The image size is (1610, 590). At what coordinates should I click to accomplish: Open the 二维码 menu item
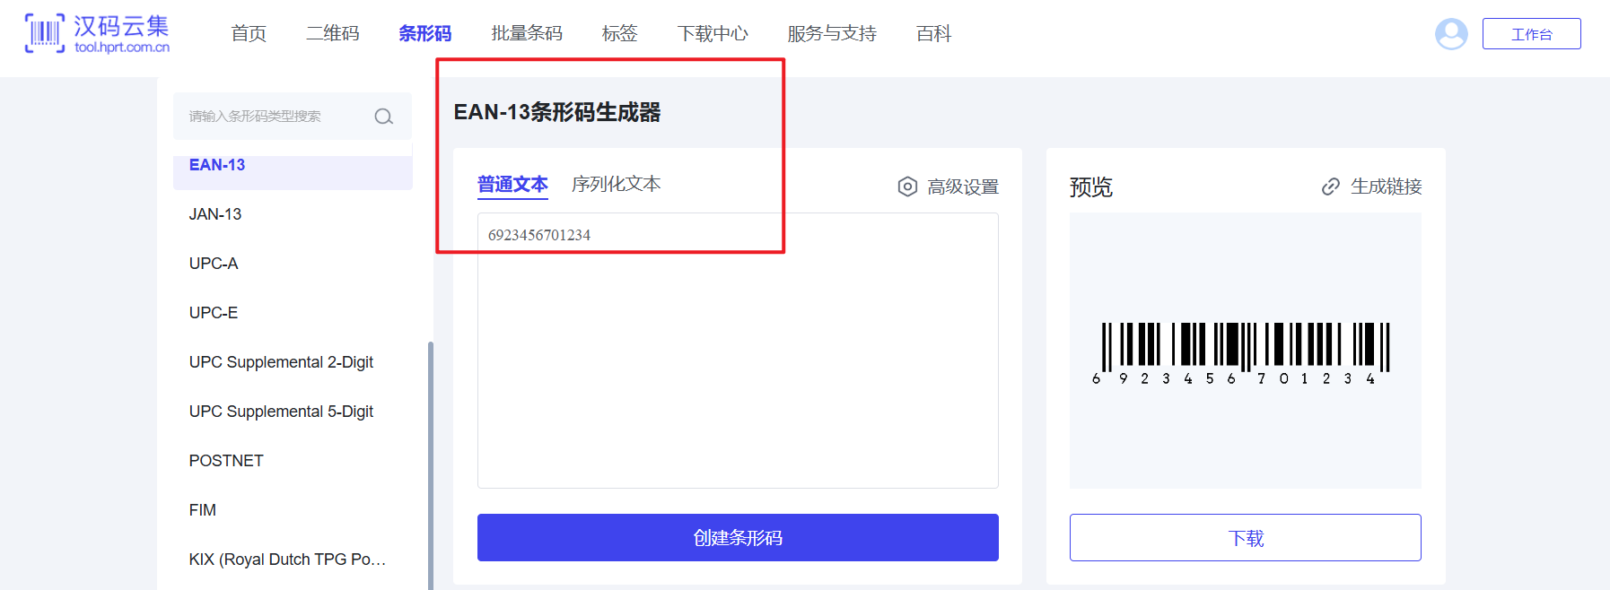click(x=333, y=33)
